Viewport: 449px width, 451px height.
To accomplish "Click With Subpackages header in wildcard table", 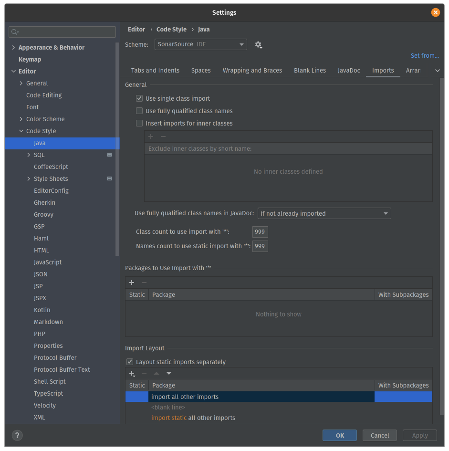I will click(x=403, y=294).
